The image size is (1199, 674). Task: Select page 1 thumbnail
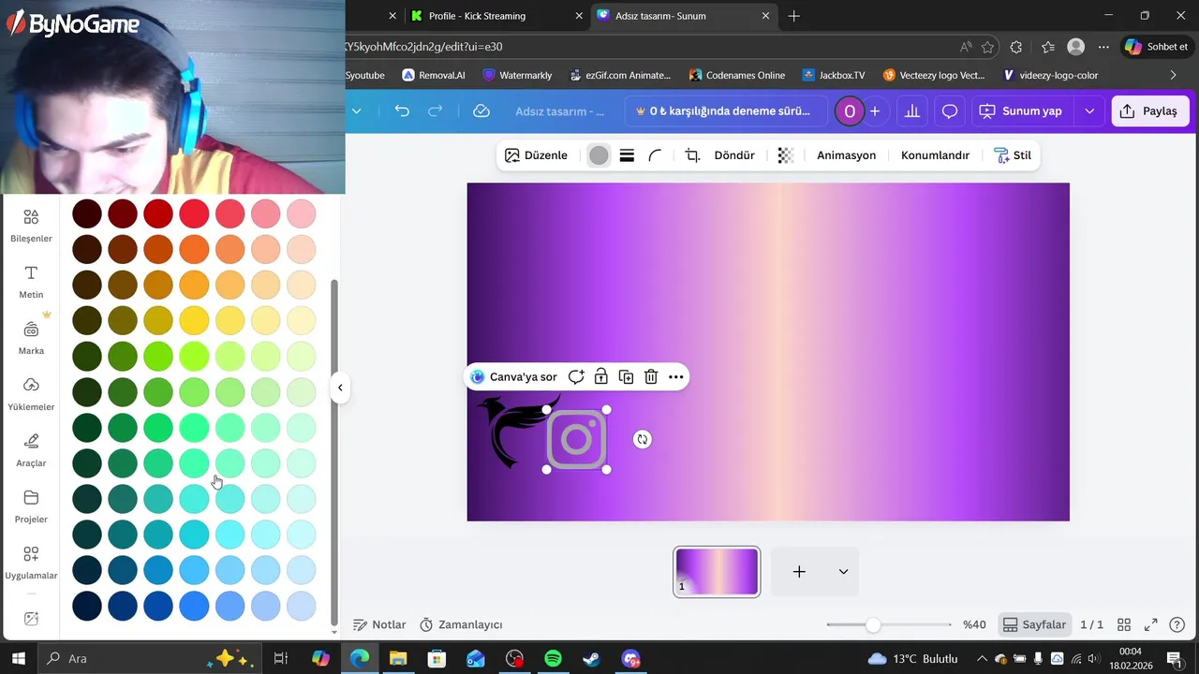[717, 572]
